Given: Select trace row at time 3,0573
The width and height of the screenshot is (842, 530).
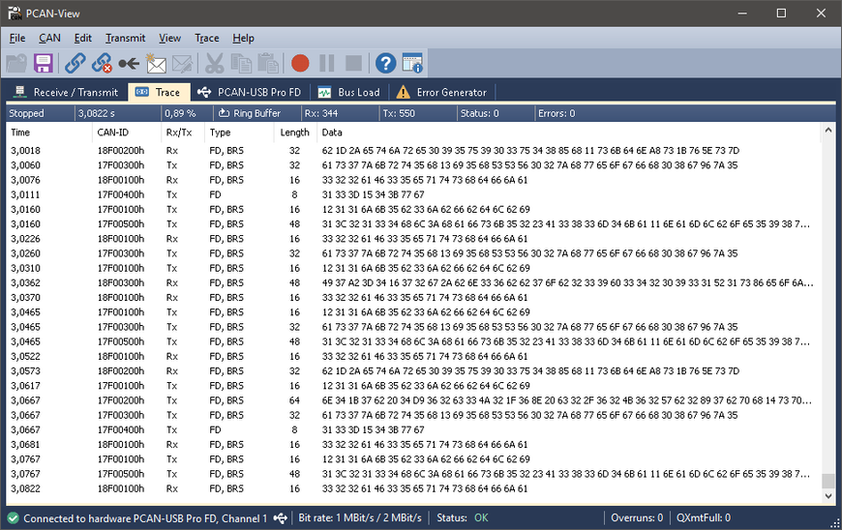Looking at the screenshot, I should 413,371.
